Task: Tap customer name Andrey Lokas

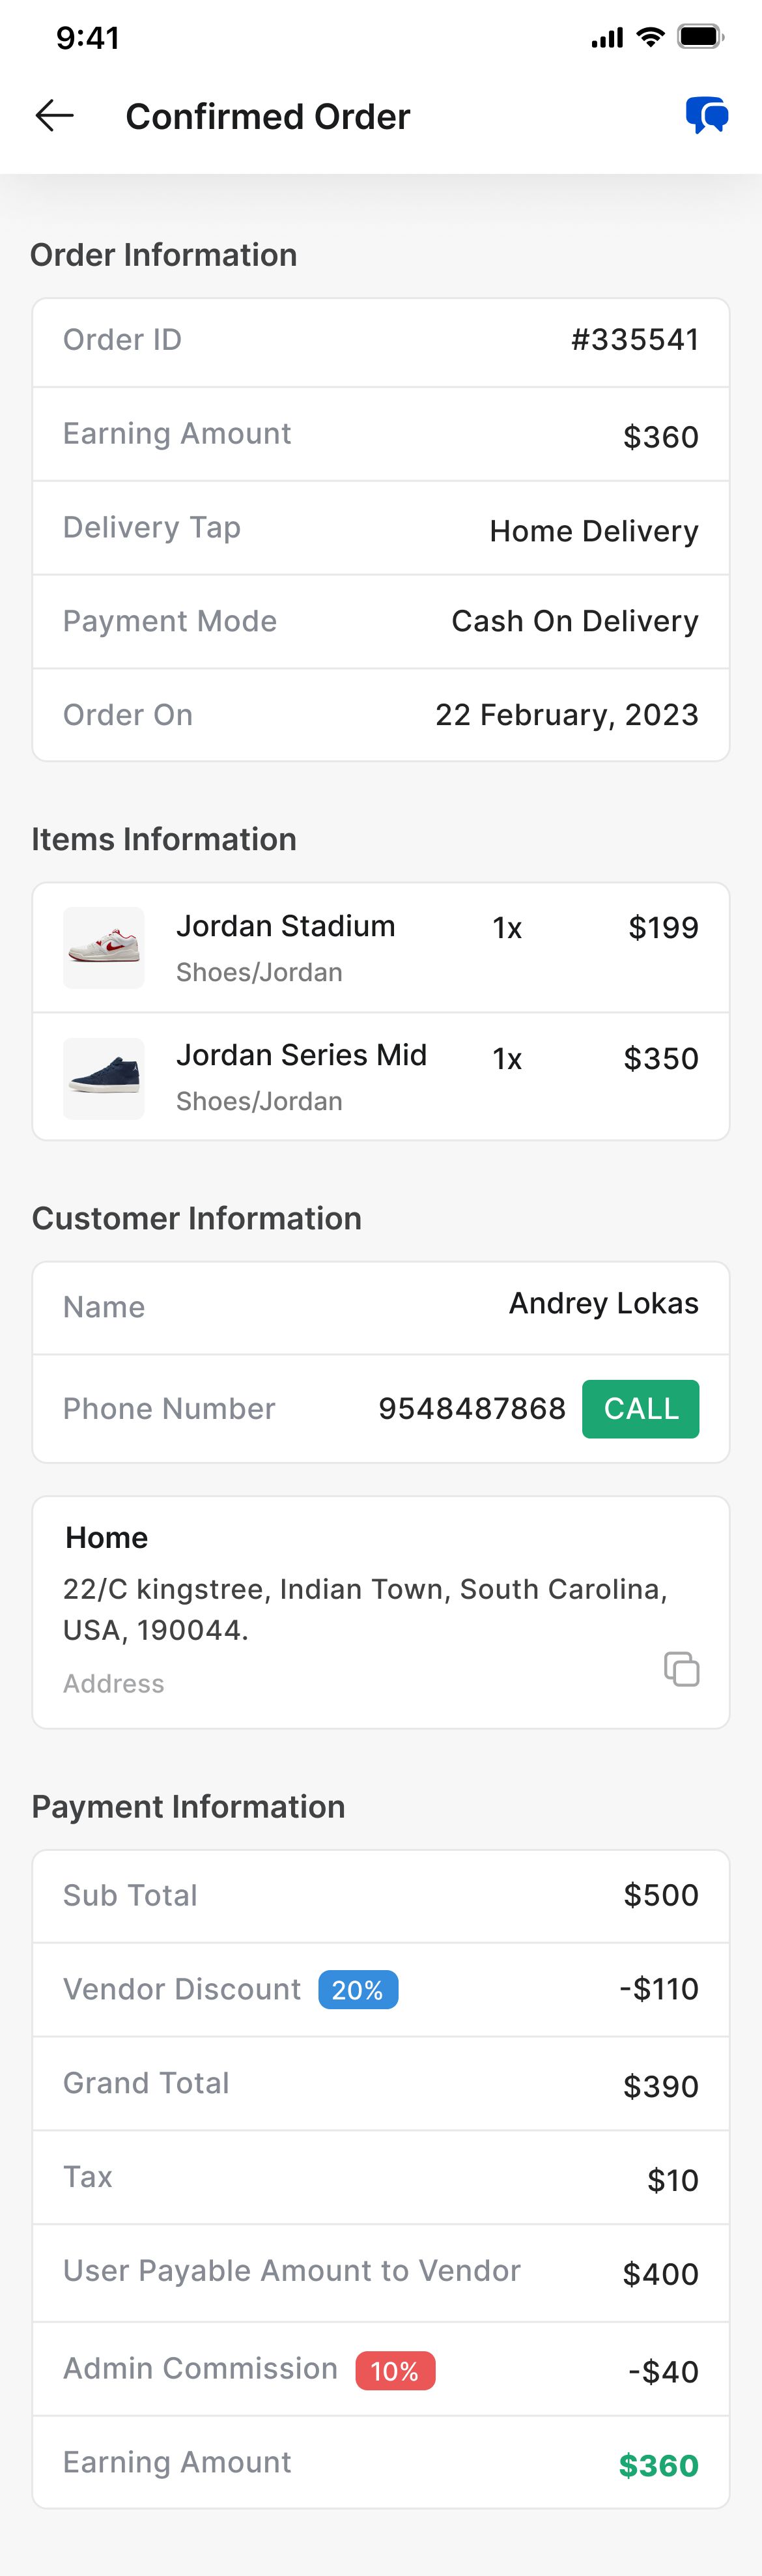Action: click(x=604, y=1303)
